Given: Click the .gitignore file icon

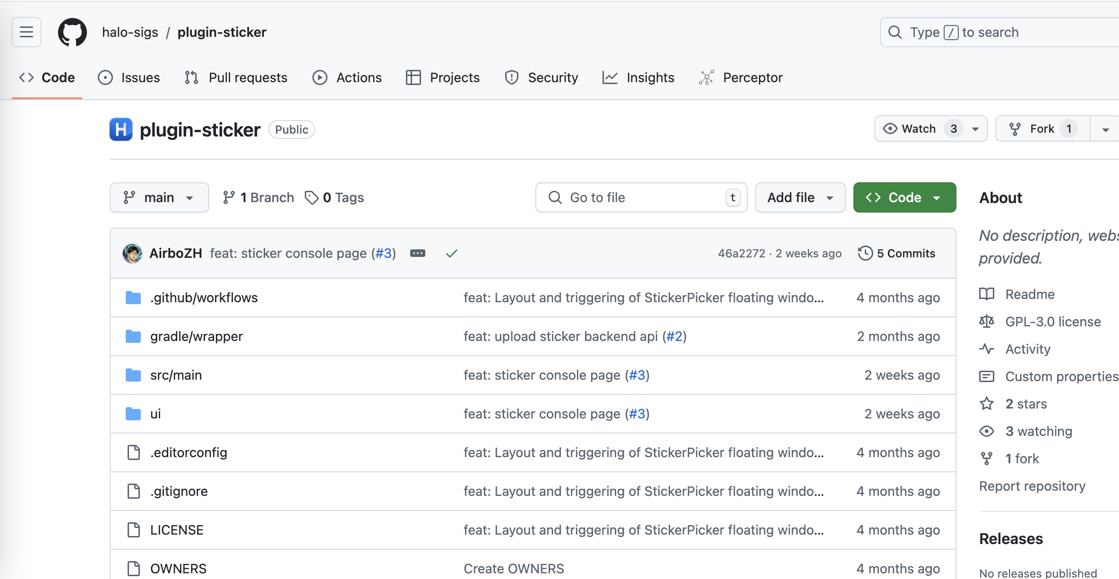Looking at the screenshot, I should tap(134, 491).
